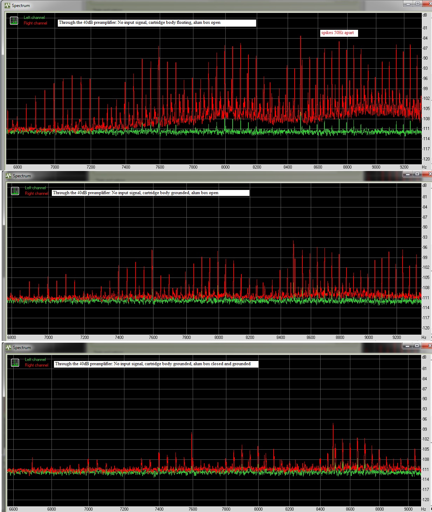This screenshot has width=432, height=512.
Task: Maximize the top Spectrum window
Action: (418, 4)
